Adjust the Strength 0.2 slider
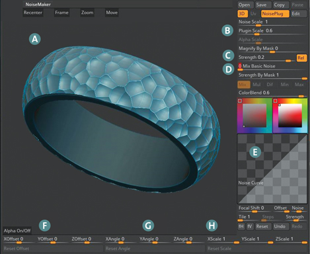This screenshot has width=310, height=254. (266, 58)
